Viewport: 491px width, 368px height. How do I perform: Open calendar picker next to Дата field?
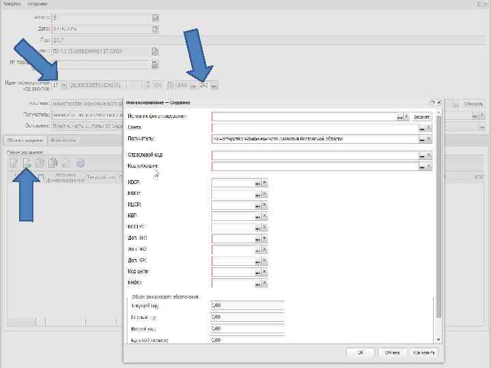coord(155,29)
